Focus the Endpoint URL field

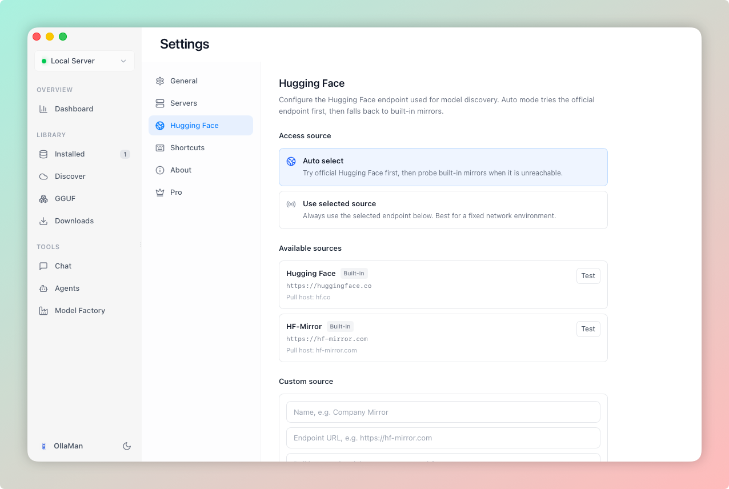coord(443,438)
